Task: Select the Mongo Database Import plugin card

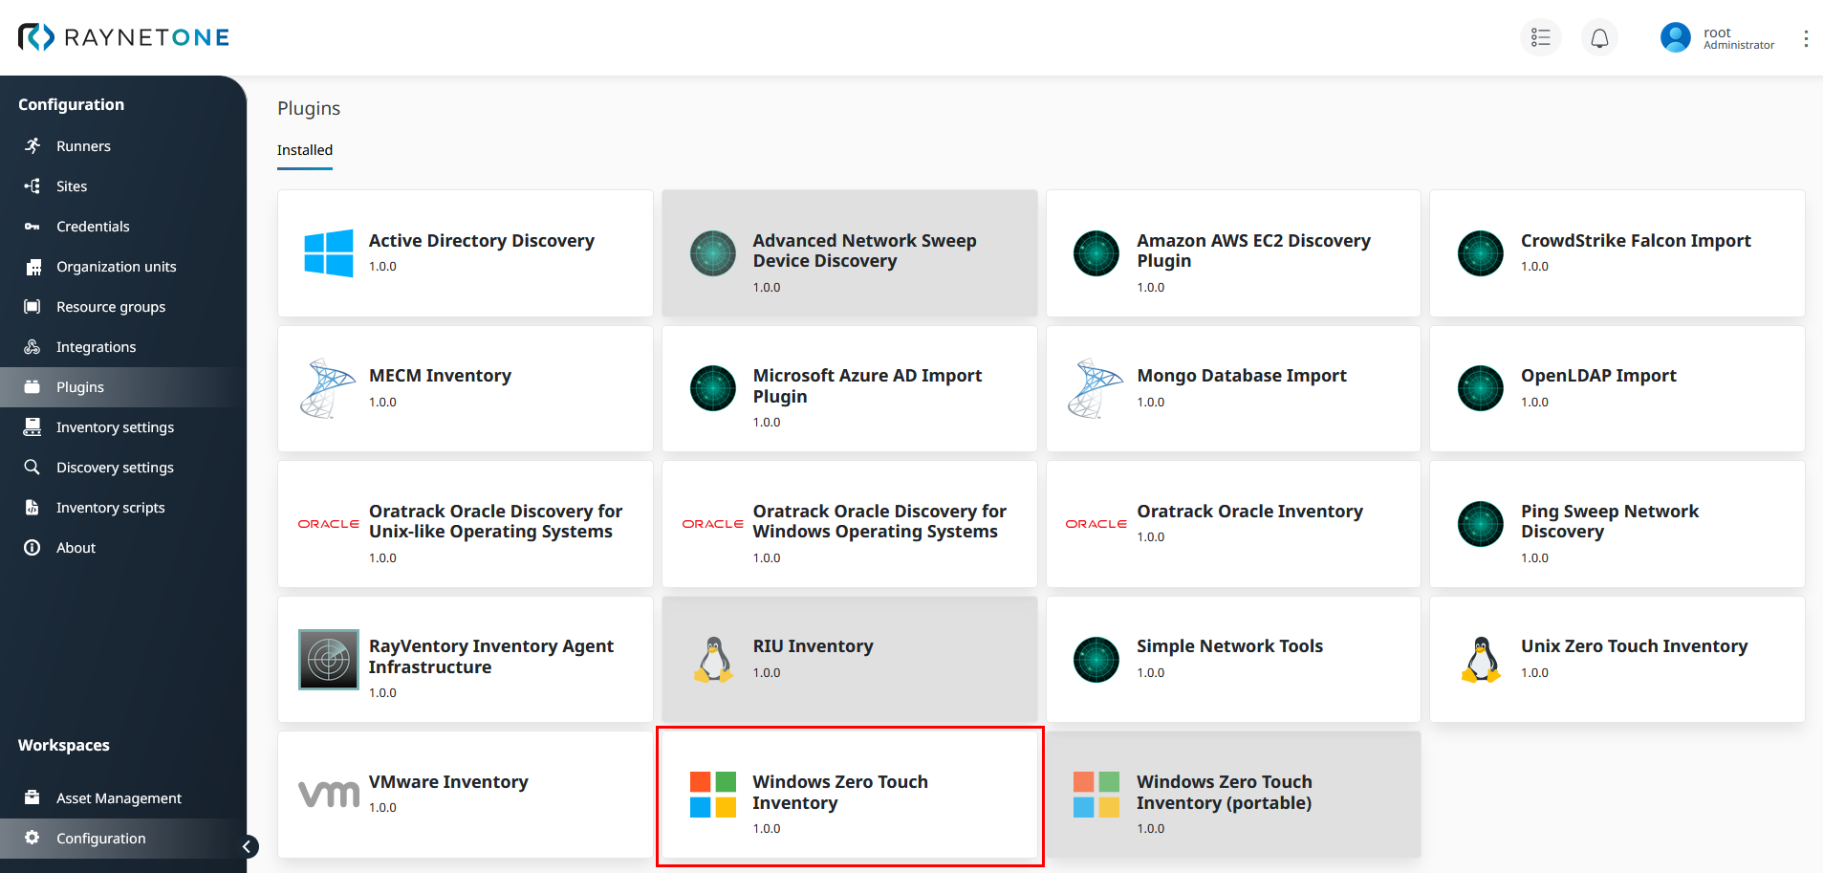Action: [x=1232, y=389]
